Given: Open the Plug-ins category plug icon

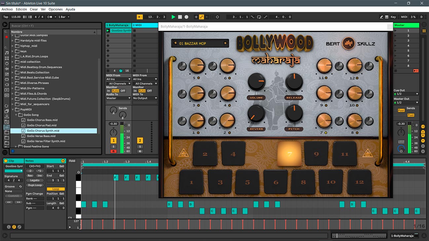Looking at the screenshot, I should pyautogui.click(x=7, y=84).
